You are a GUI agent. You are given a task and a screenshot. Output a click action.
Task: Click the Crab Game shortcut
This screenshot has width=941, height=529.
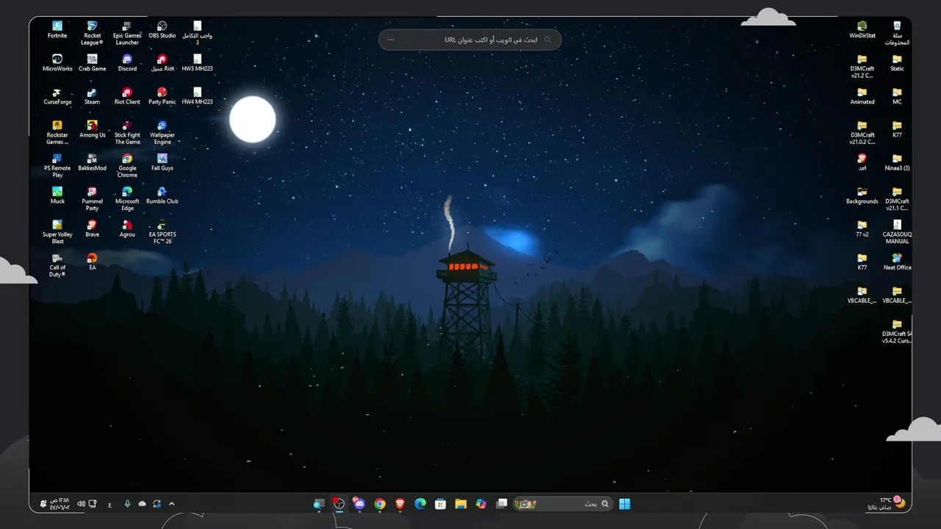coord(92,63)
